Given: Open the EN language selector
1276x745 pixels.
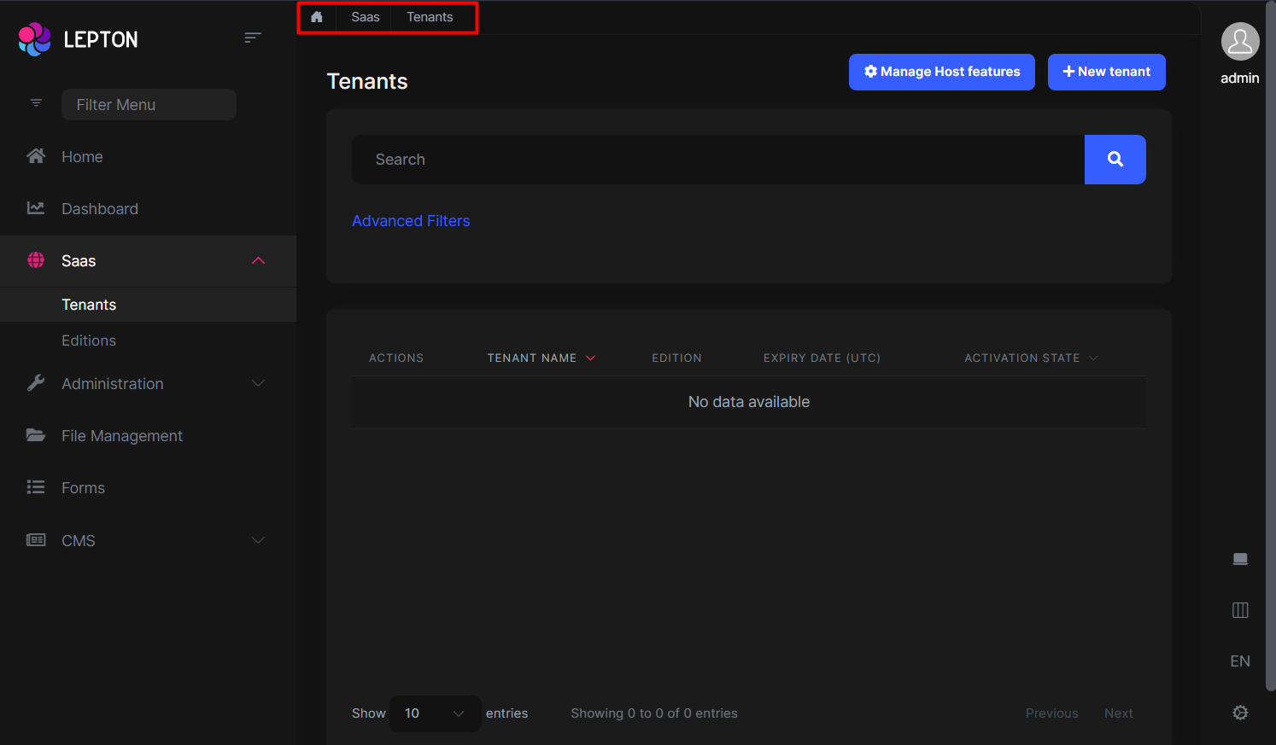Looking at the screenshot, I should (1240, 661).
